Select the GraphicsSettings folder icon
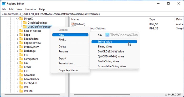 25,23
